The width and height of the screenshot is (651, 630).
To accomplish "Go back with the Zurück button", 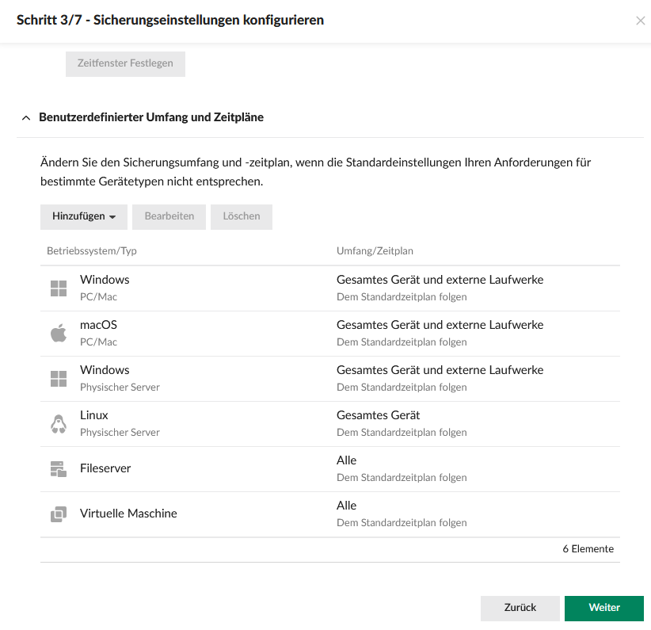I will [520, 608].
